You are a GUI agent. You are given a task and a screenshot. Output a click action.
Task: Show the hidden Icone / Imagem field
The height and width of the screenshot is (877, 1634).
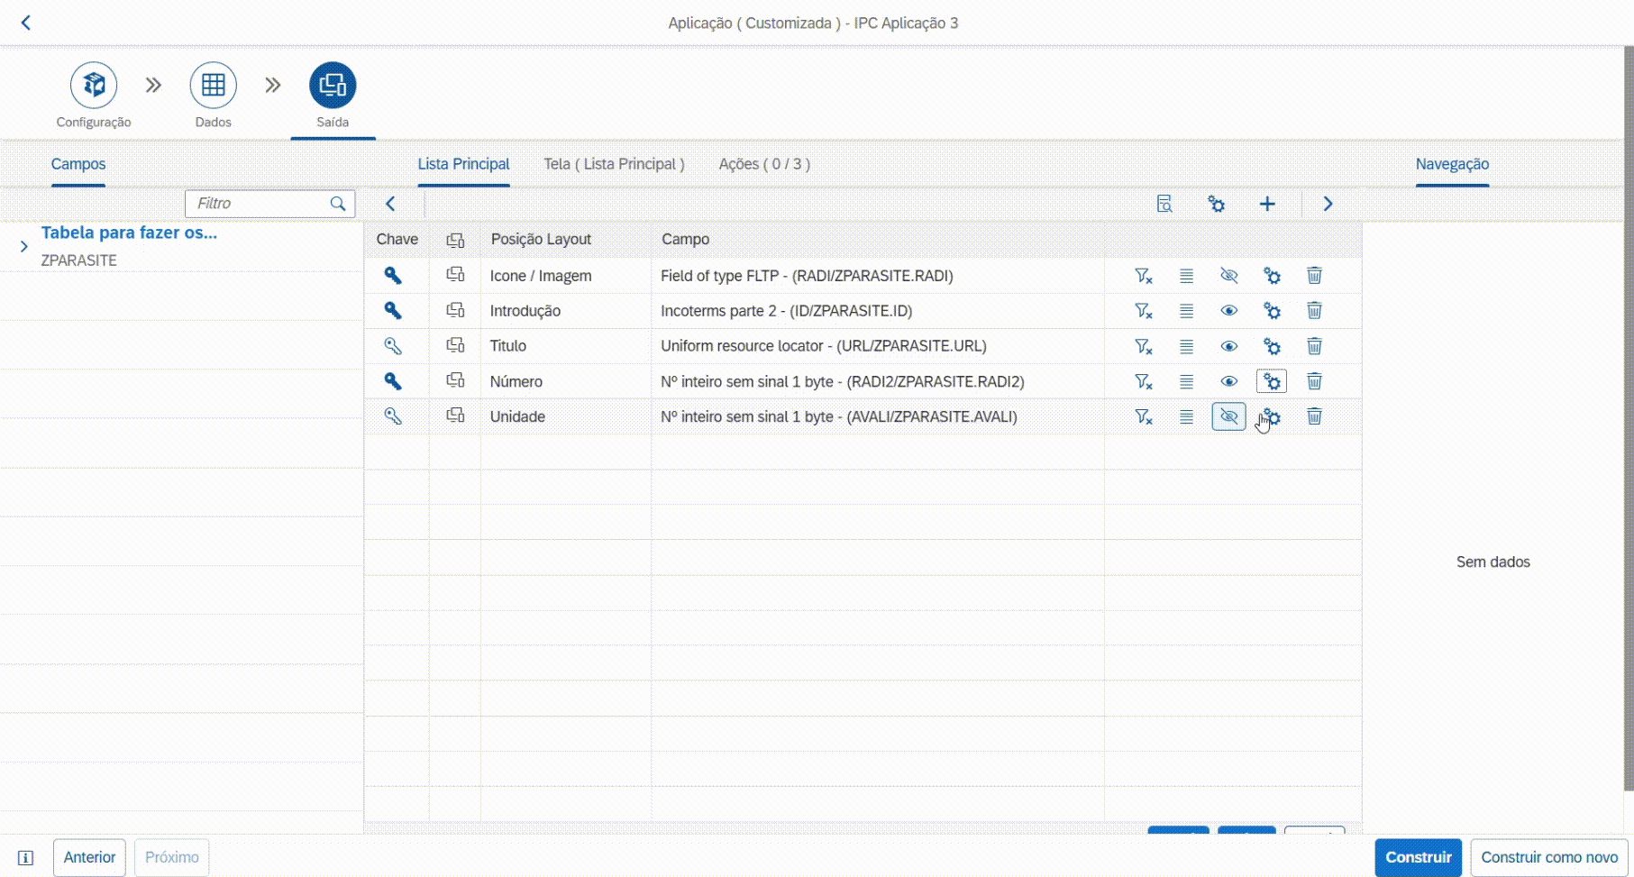coord(1228,276)
